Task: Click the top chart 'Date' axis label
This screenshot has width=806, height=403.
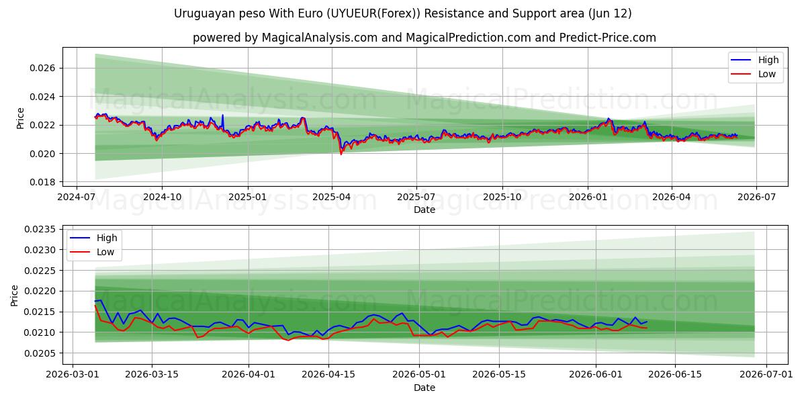Action: [424, 210]
